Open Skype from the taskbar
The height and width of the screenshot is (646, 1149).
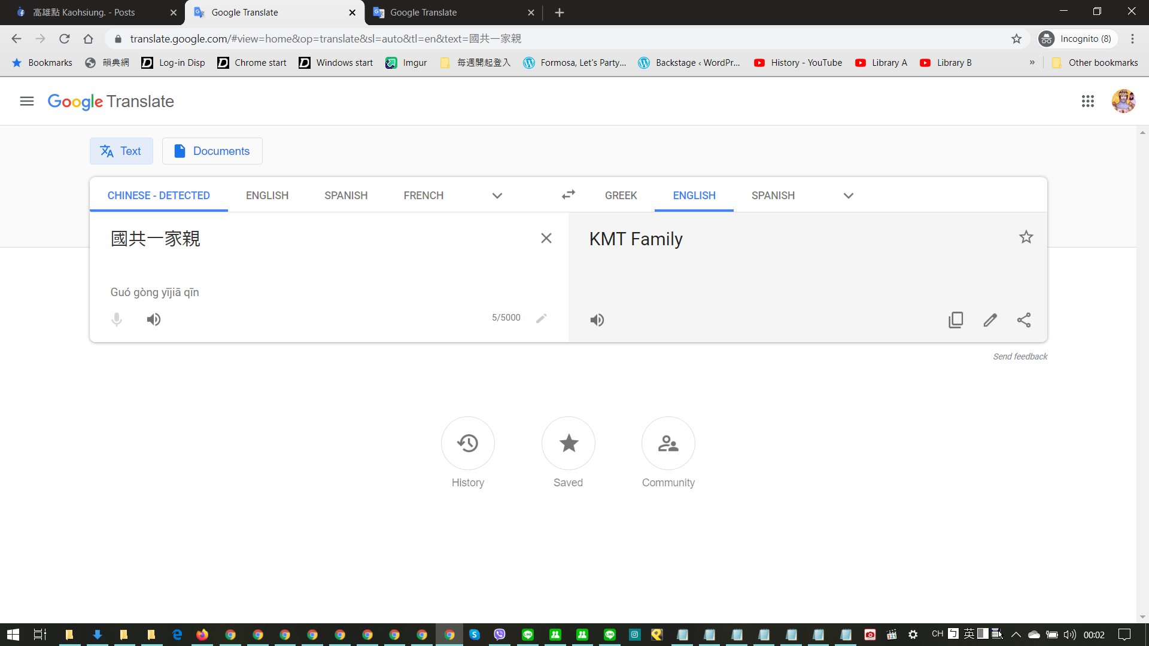[474, 635]
